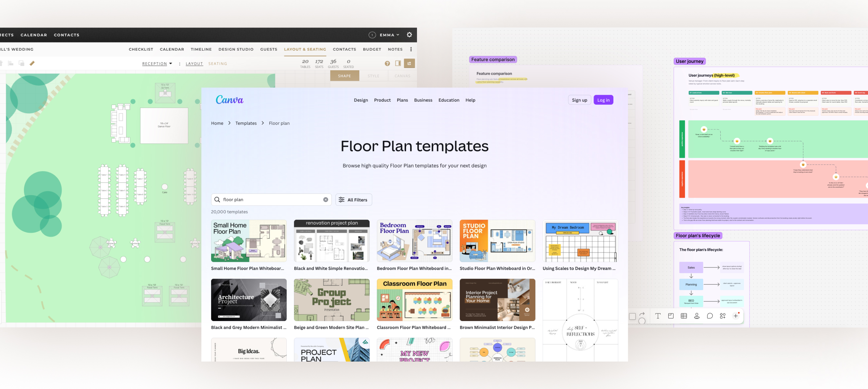Select the 18 x 24 Dance Floor object
Image resolution: width=868 pixels, height=389 pixels.
(164, 126)
